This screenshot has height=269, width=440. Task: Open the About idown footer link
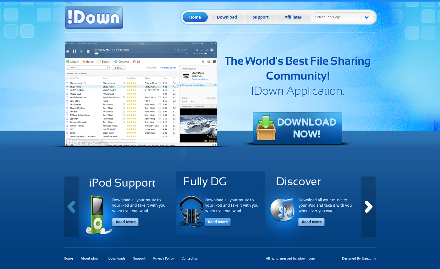[x=91, y=259]
